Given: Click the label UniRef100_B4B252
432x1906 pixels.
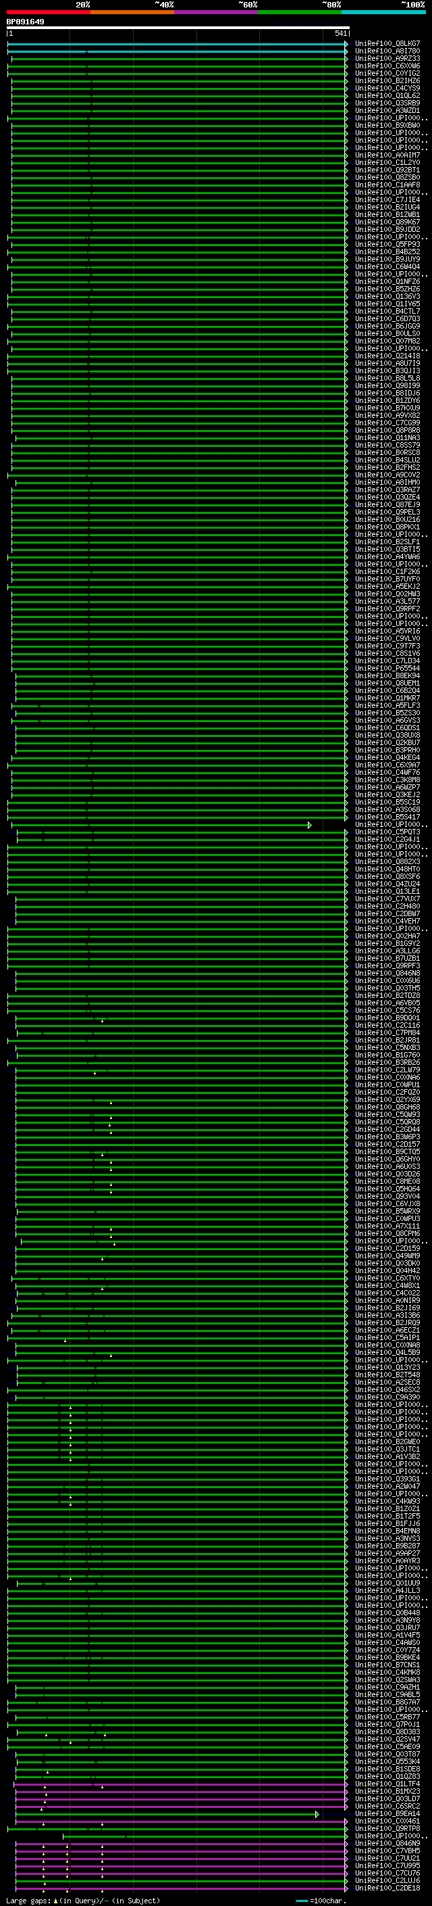Looking at the screenshot, I should (x=387, y=252).
